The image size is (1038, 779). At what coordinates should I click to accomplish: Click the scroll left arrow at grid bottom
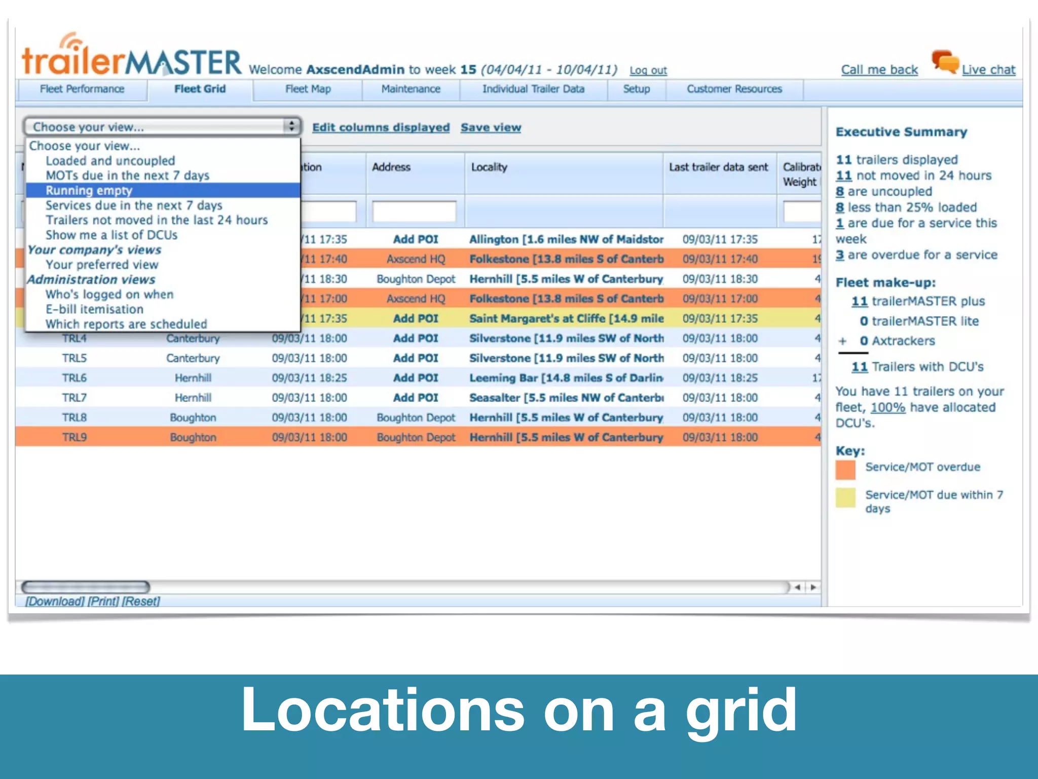coord(798,587)
